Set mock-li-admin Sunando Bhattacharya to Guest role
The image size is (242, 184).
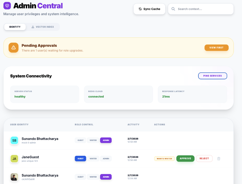[x=80, y=140]
